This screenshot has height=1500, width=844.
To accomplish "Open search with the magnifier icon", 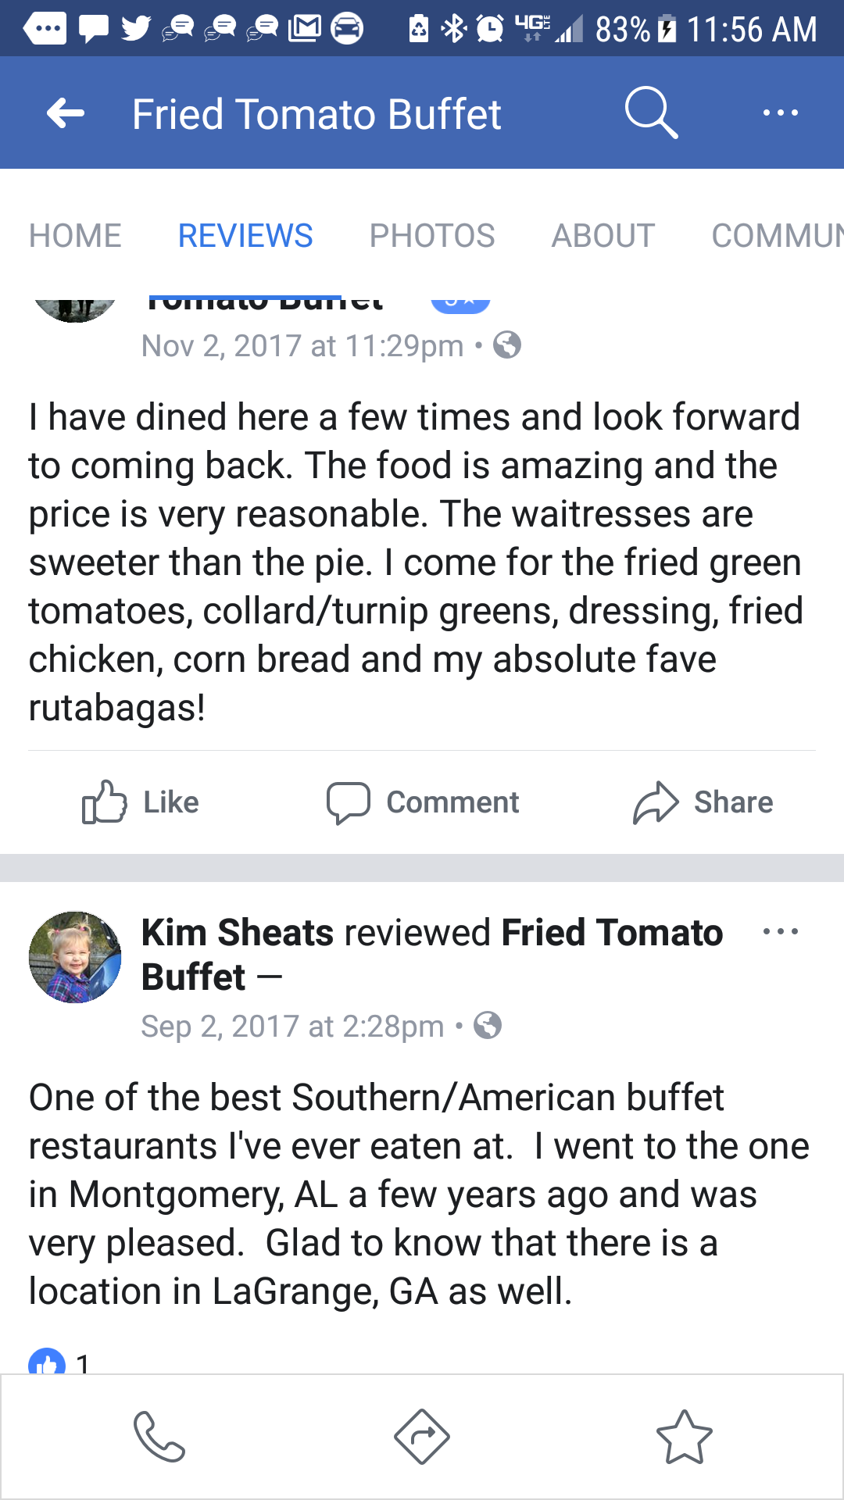I will 650,113.
